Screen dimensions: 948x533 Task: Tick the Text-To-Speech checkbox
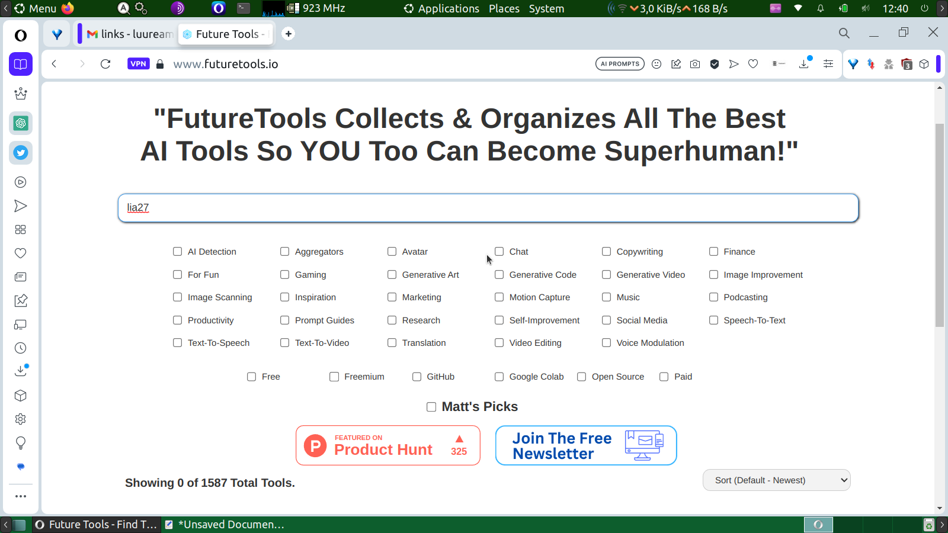[x=177, y=343]
